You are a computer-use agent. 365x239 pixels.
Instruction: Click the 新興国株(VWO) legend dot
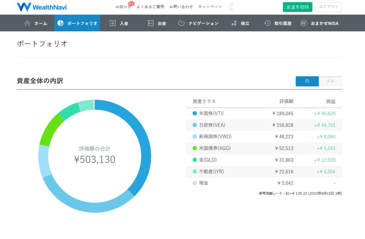coord(195,137)
